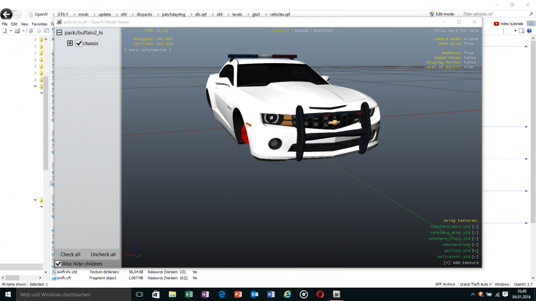Open dropdown arrow next to New icon
Viewport: 536px width, 301px height.
(11, 31)
